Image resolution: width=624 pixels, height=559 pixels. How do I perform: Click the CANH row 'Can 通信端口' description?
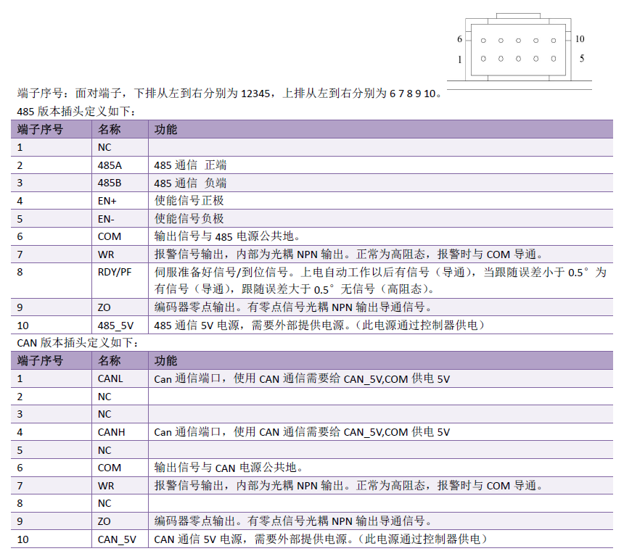(x=302, y=432)
